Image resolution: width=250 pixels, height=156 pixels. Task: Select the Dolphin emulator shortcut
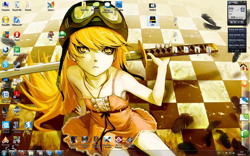28,127
